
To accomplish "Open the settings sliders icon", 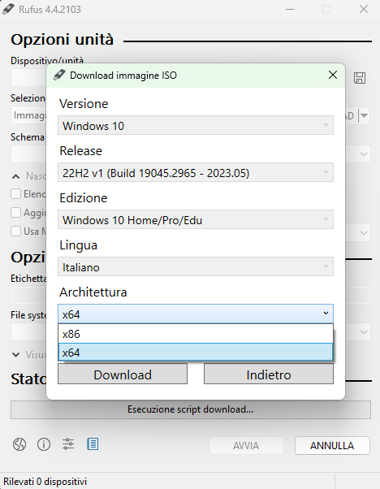I will (68, 444).
